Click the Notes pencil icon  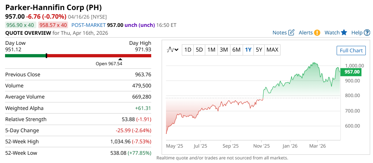292,33
